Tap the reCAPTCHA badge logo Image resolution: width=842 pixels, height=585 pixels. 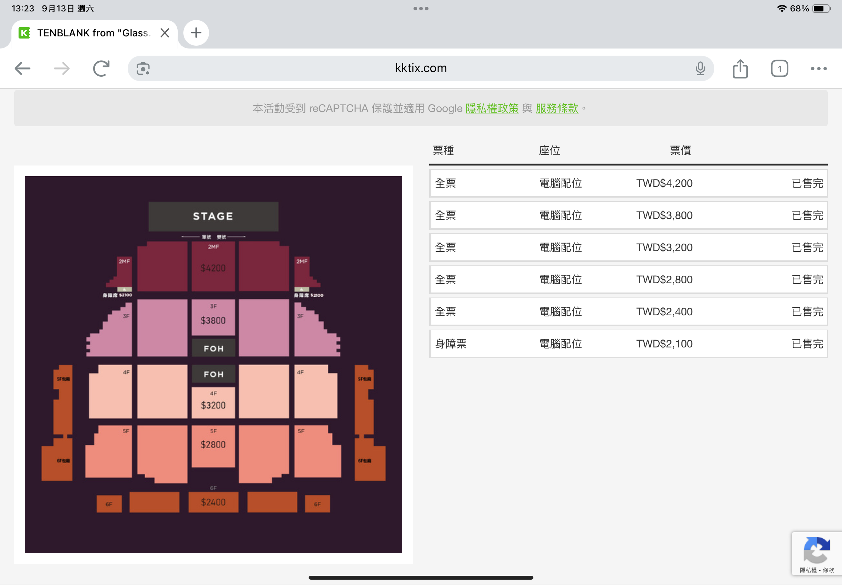click(x=816, y=550)
